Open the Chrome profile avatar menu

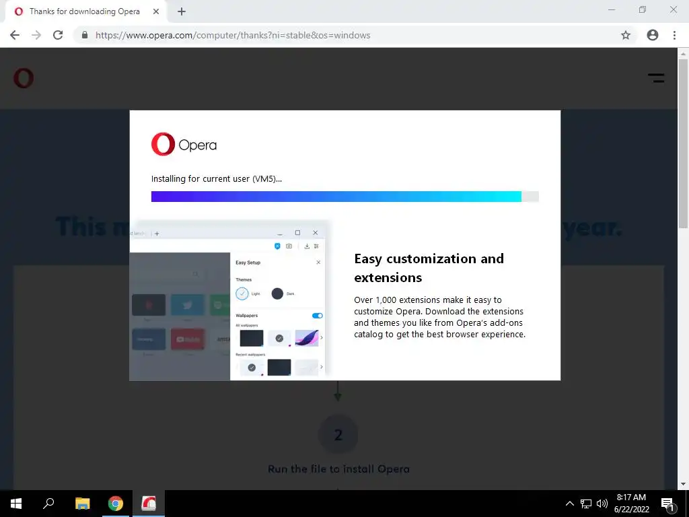[653, 35]
